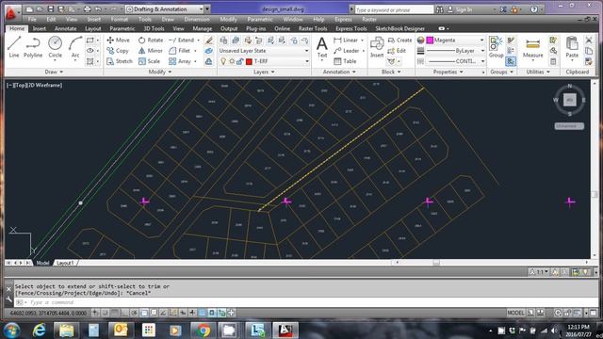Expand the Modify panel

pyautogui.click(x=159, y=72)
